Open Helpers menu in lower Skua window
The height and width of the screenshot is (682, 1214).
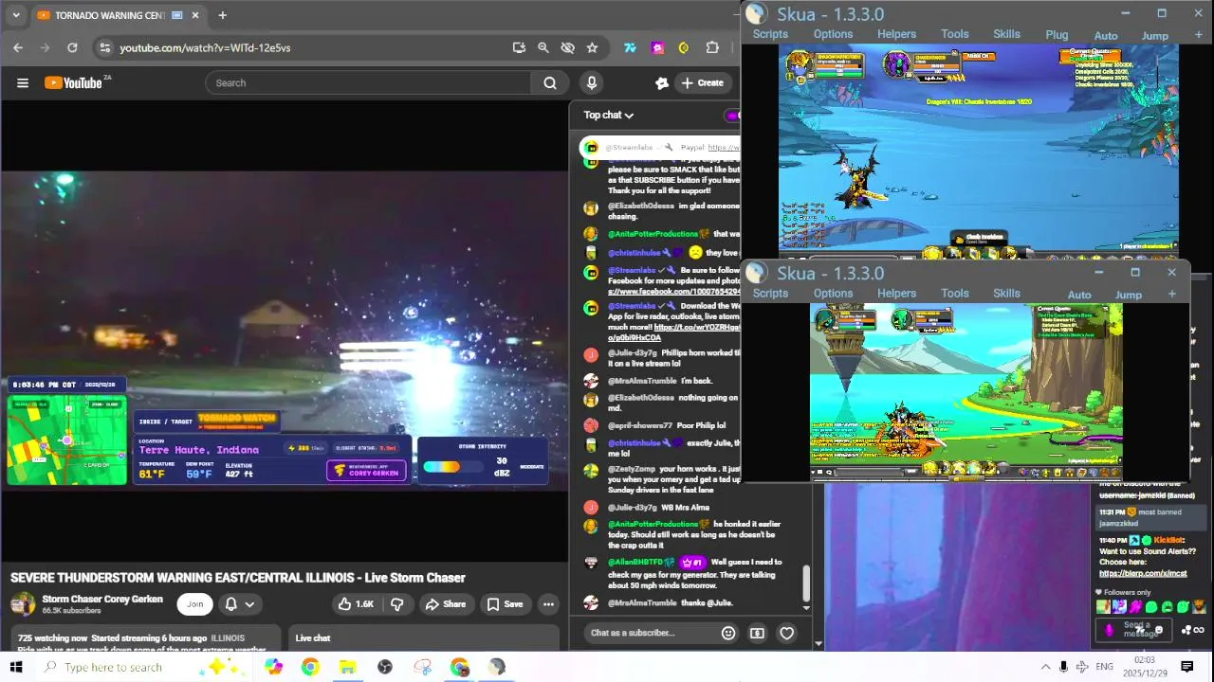[896, 294]
